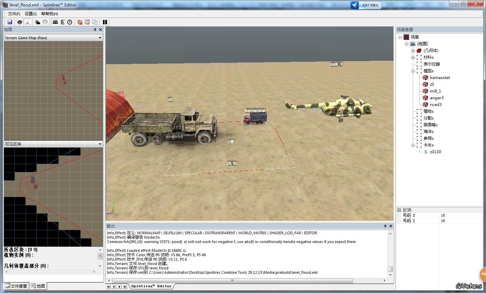Toggle the axis gizmo toolbar button
Viewport: 486px width, 293px height.
pos(27,22)
